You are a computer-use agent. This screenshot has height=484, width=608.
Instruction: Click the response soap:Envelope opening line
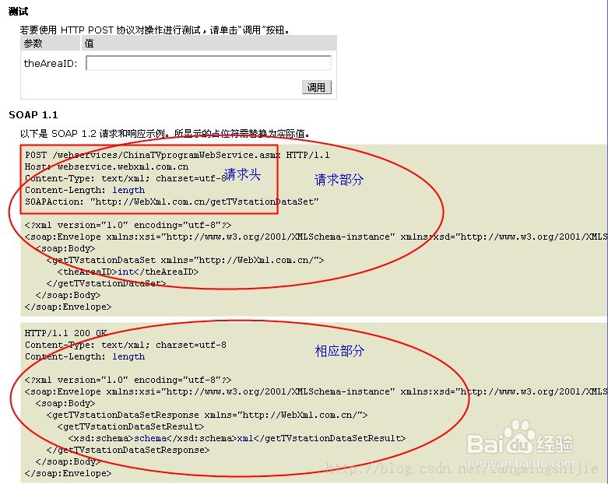pyautogui.click(x=315, y=391)
